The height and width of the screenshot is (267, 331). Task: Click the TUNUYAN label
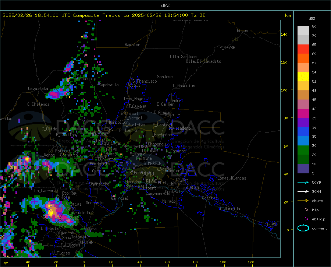pyautogui.click(x=85, y=242)
